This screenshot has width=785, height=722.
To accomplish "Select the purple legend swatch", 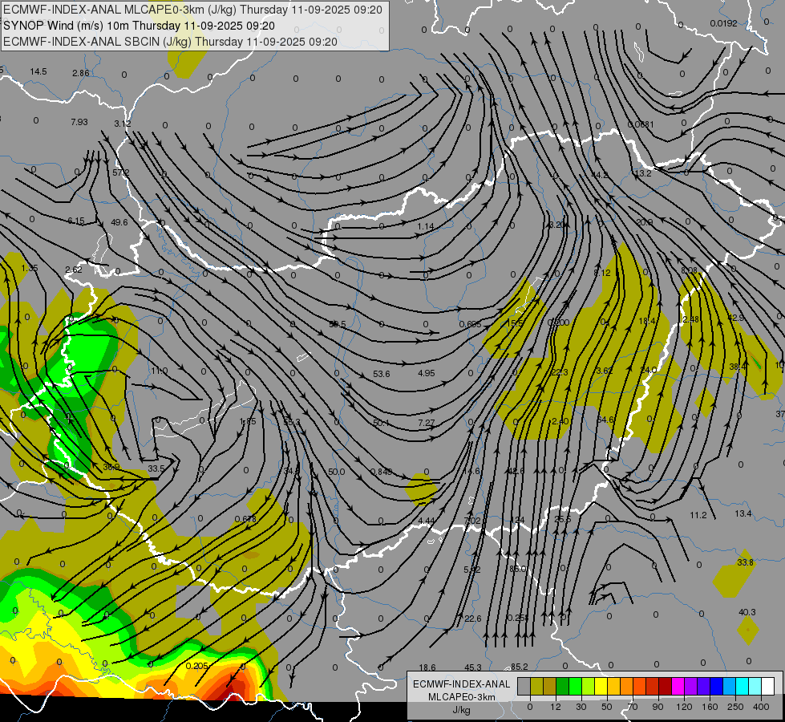I will point(691,687).
